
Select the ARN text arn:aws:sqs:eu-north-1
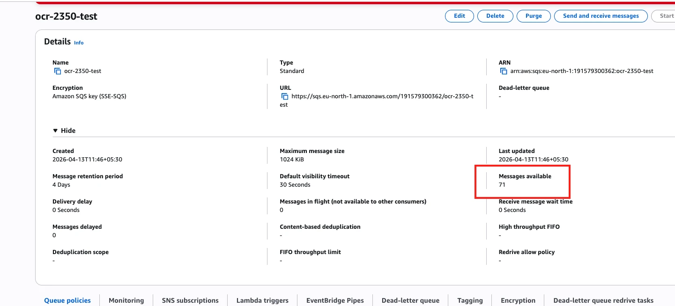point(581,71)
